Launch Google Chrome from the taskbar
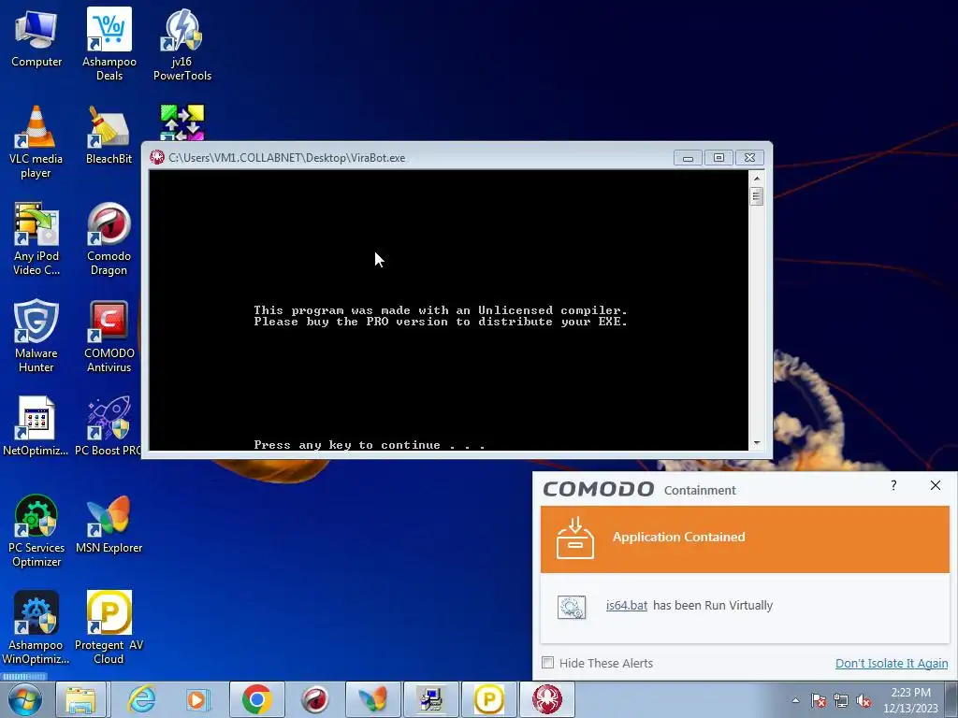Viewport: 958px width, 718px height. (x=256, y=699)
